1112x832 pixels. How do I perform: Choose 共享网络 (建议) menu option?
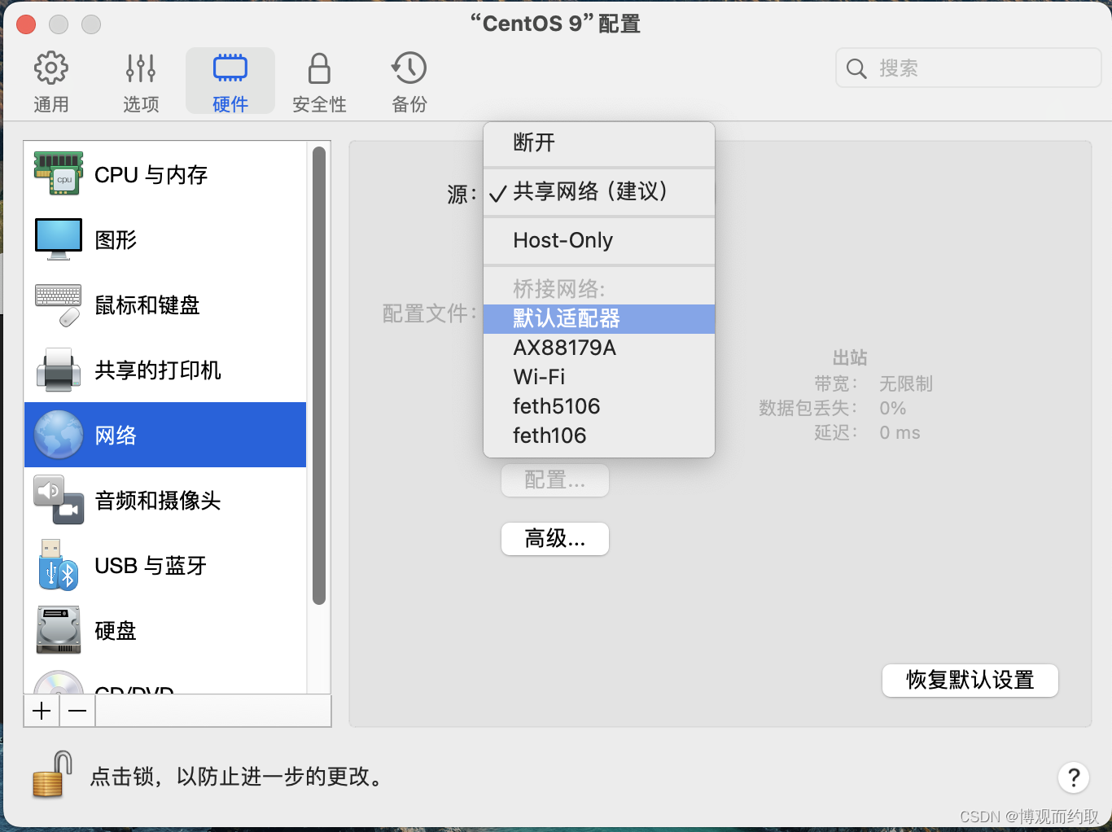599,192
